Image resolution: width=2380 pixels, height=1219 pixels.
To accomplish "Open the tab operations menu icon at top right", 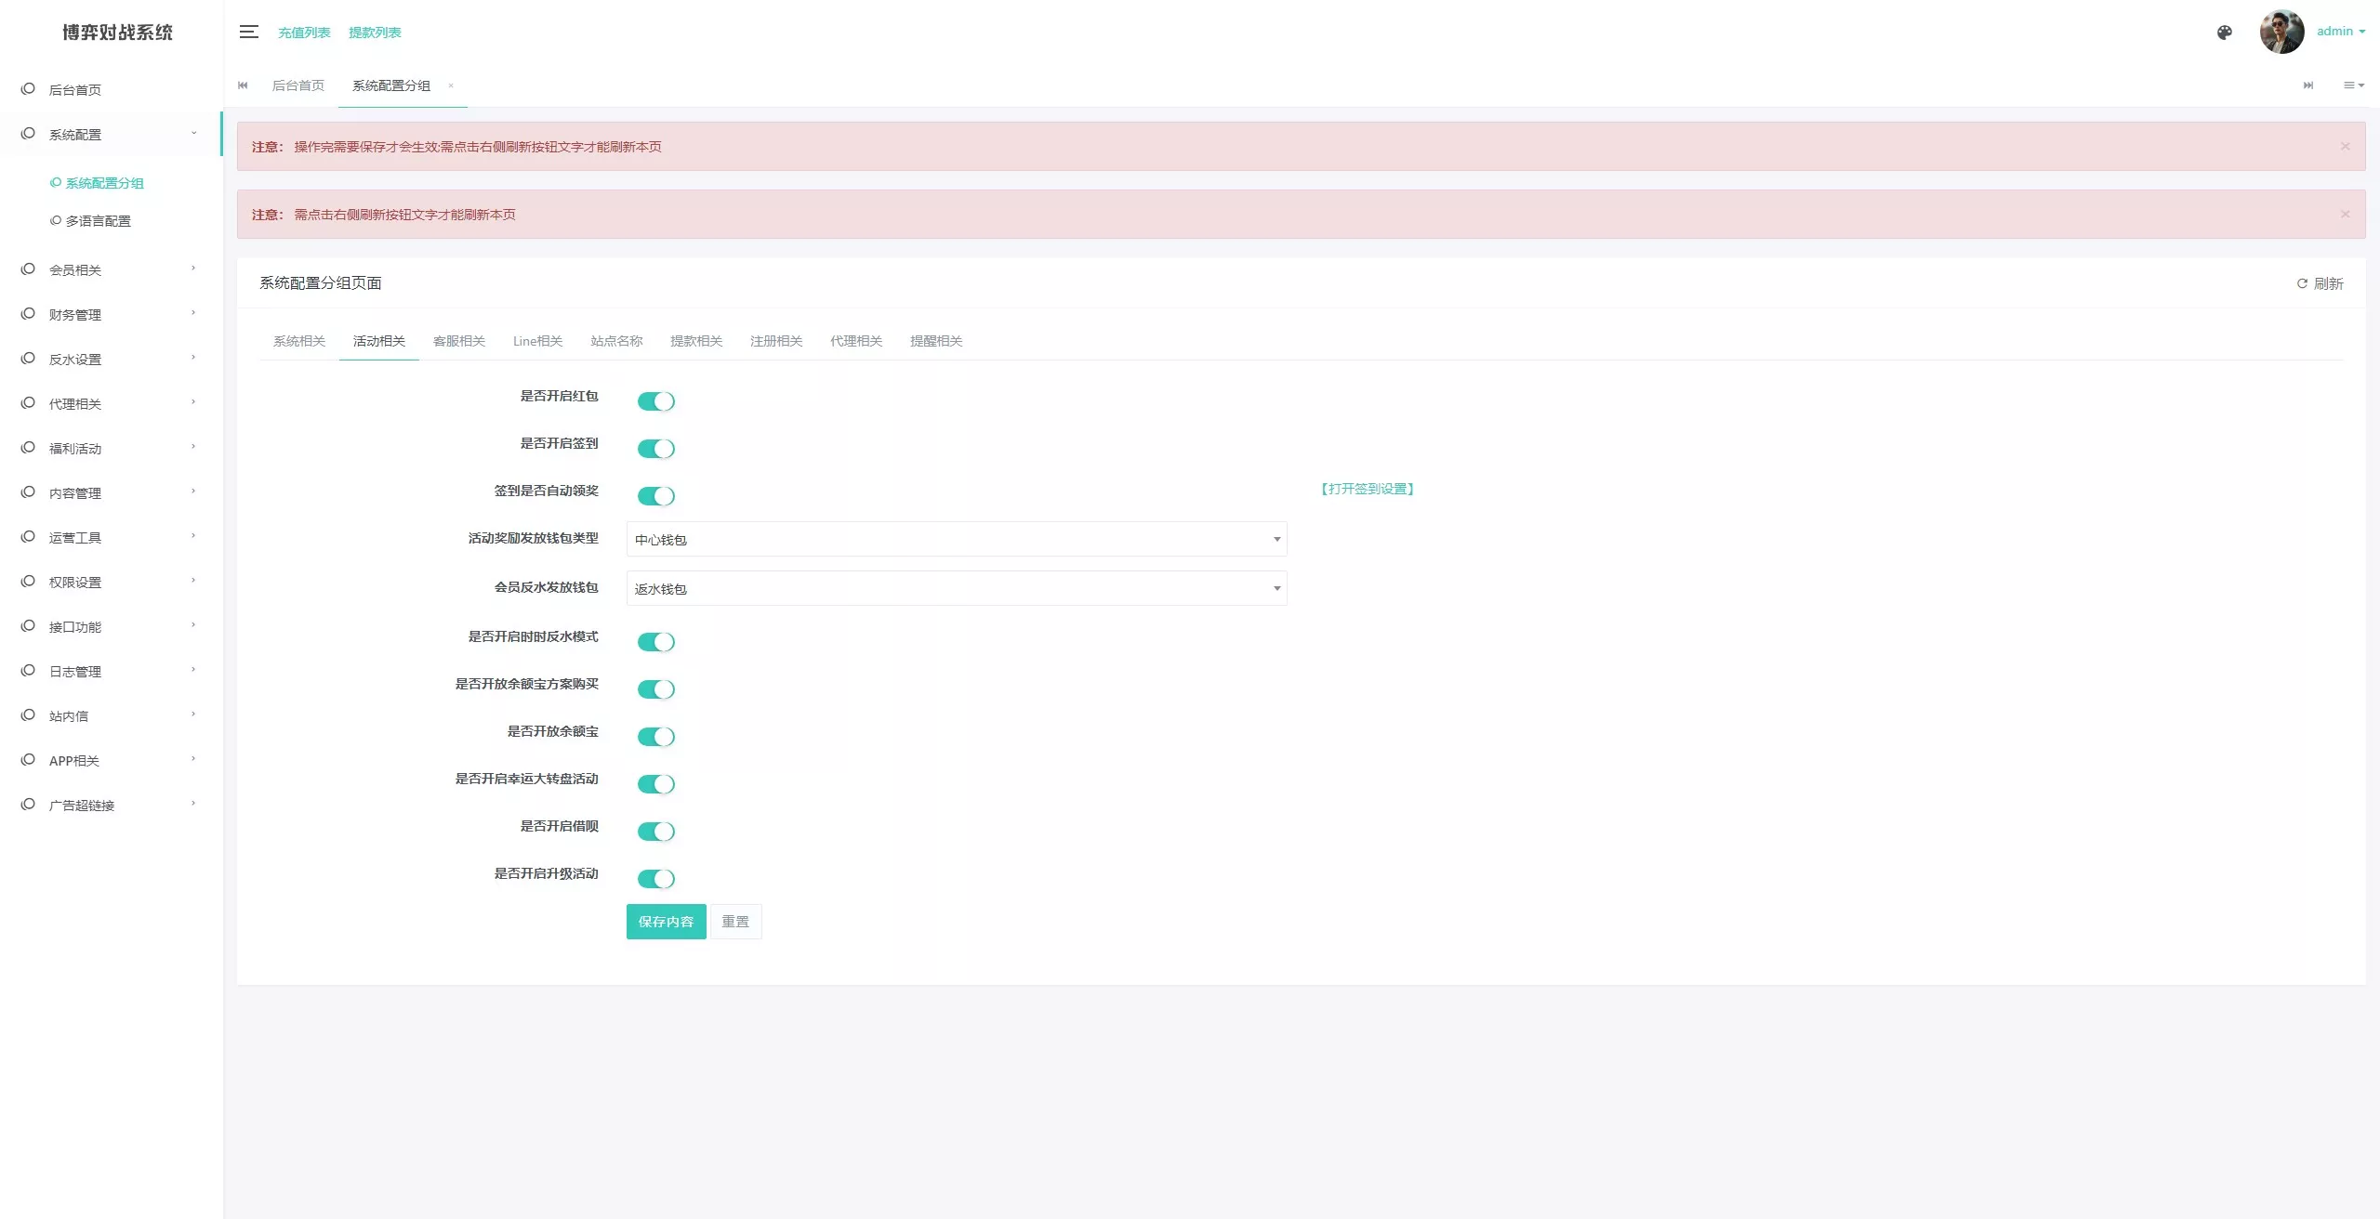I will coord(2353,85).
